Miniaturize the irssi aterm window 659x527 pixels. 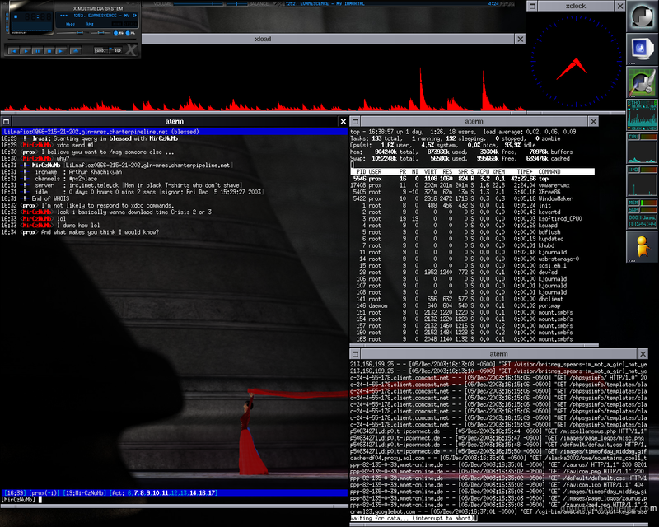click(6, 121)
